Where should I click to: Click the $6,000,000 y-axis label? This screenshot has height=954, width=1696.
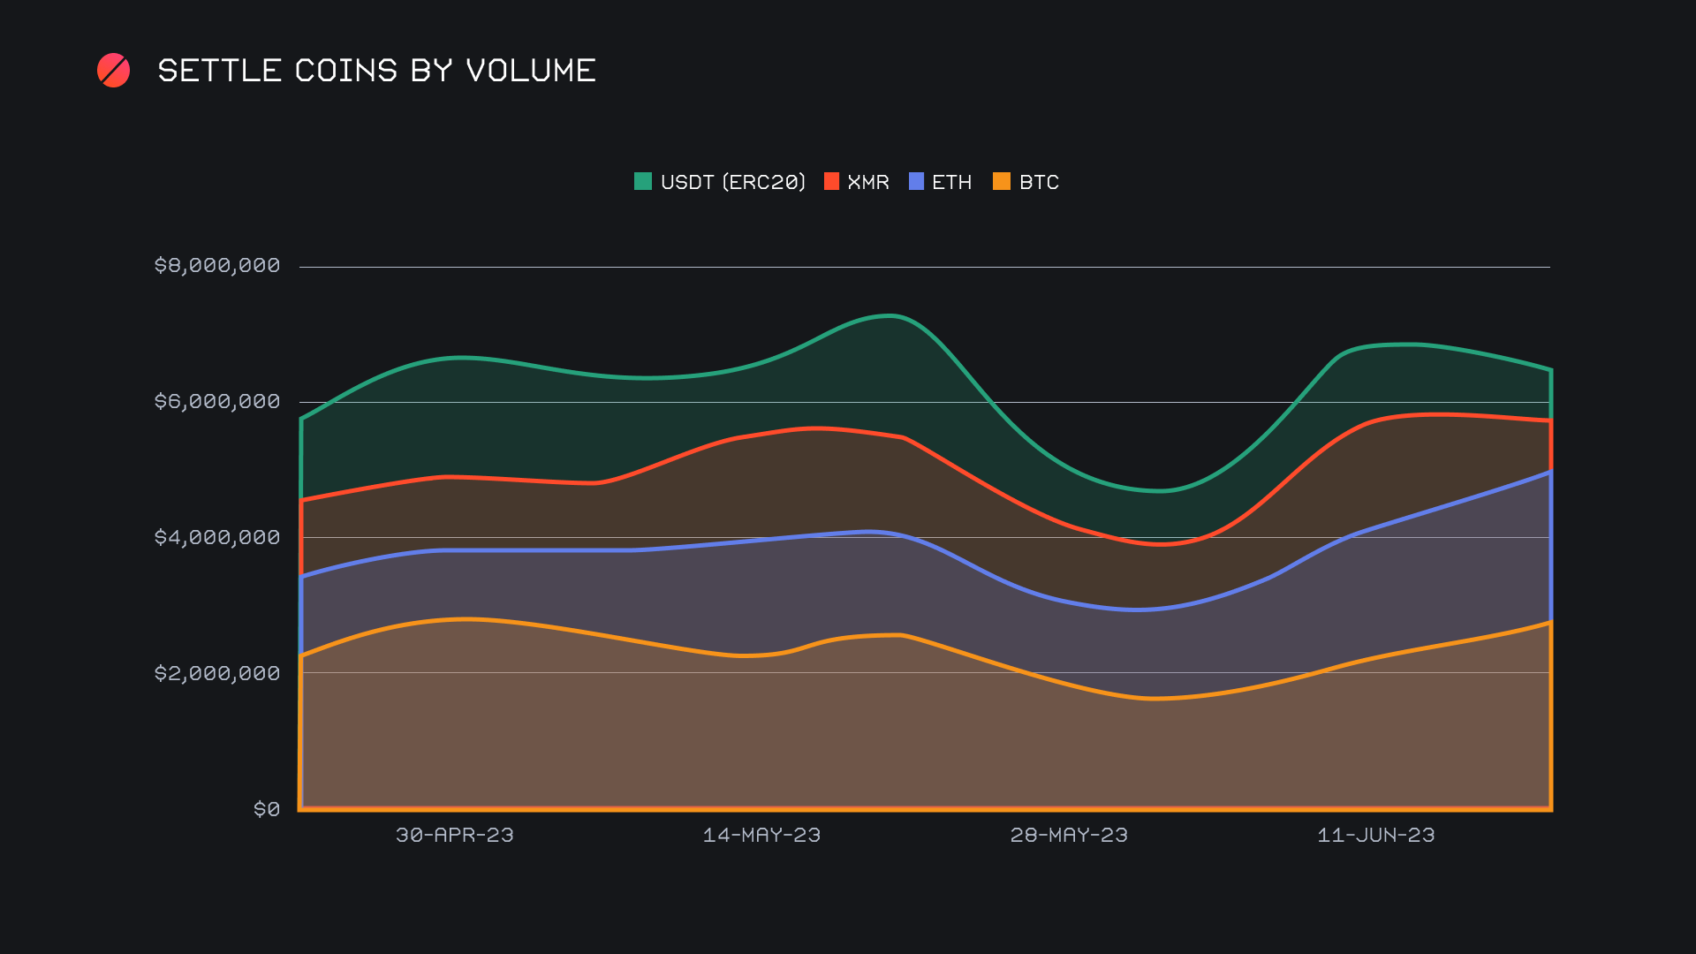[217, 402]
